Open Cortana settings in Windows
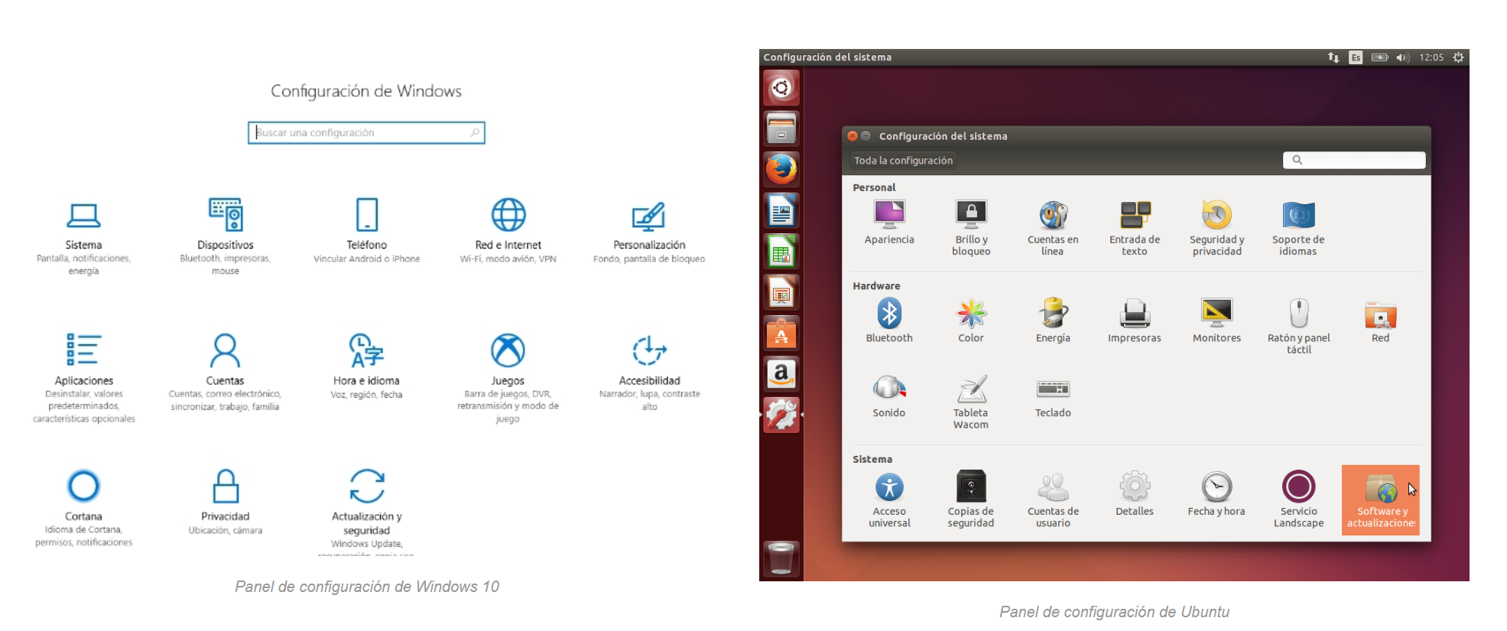1507x631 pixels. point(83,486)
